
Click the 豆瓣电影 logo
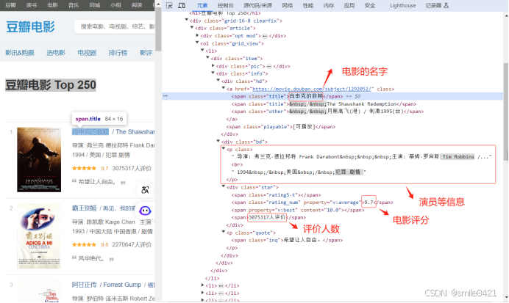pyautogui.click(x=30, y=27)
